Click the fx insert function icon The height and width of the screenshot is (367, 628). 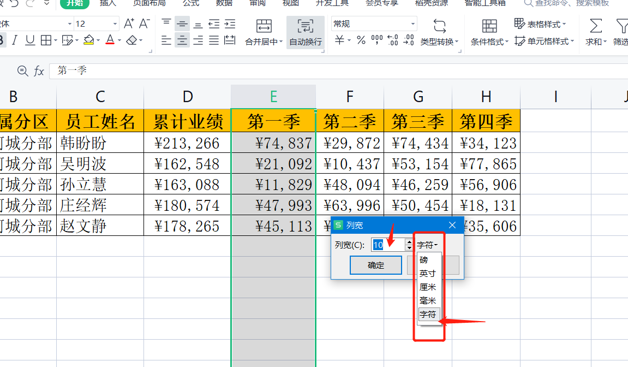click(x=39, y=71)
